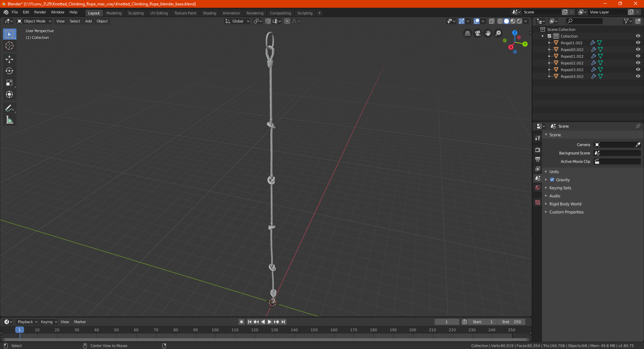The image size is (644, 349).
Task: Expand the Units panel
Action: (554, 172)
